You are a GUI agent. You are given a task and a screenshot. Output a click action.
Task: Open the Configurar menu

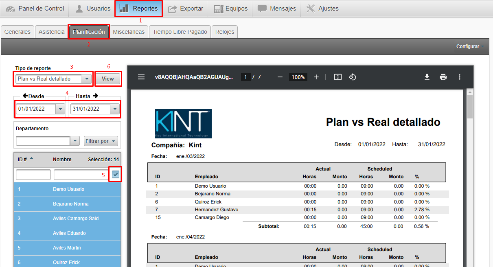469,46
